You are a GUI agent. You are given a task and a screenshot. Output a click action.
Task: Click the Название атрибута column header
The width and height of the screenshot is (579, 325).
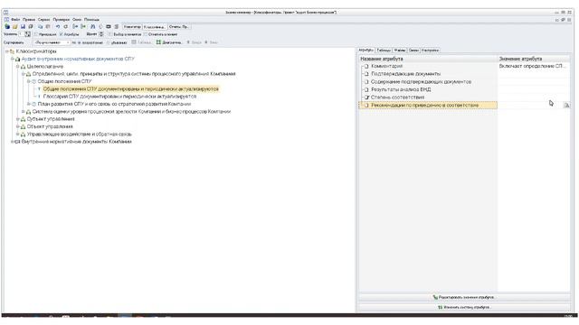(x=428, y=59)
